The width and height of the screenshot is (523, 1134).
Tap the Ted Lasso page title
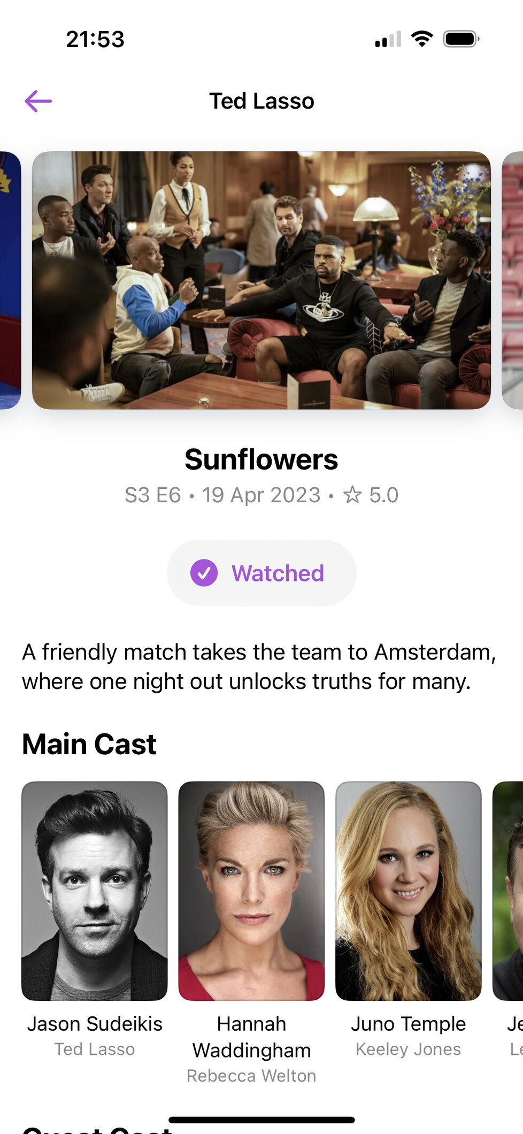click(261, 101)
